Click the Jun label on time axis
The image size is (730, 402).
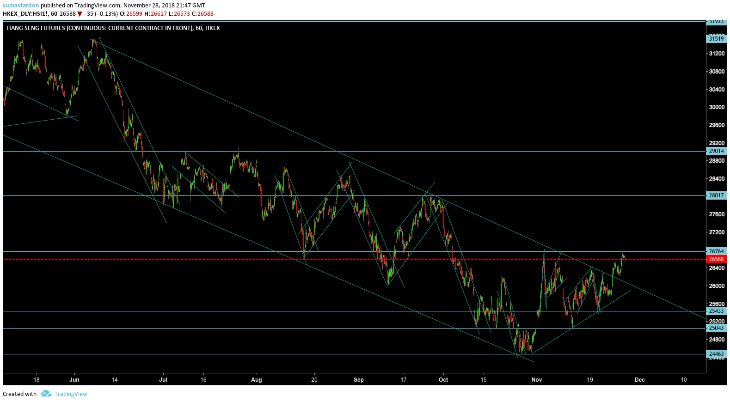[74, 380]
